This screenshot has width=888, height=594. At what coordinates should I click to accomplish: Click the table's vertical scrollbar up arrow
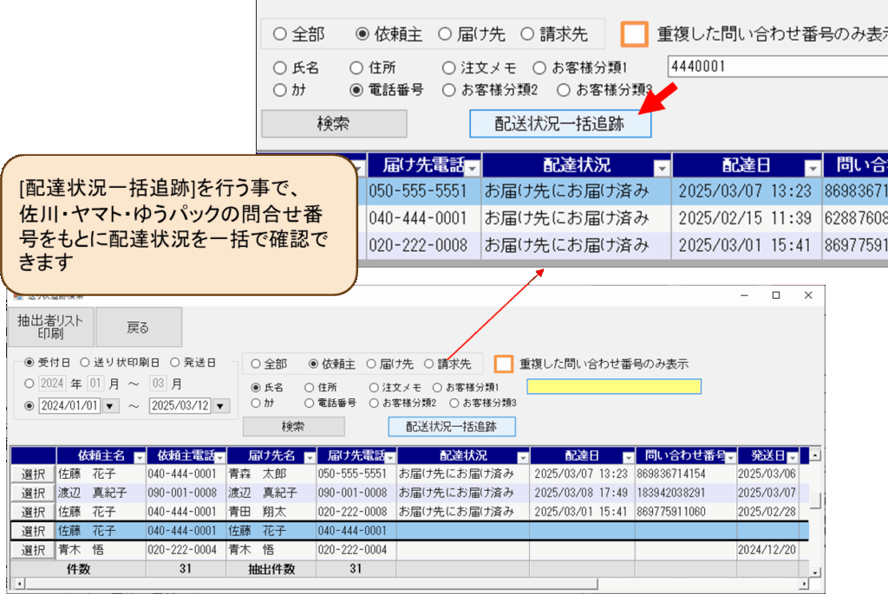[x=814, y=455]
